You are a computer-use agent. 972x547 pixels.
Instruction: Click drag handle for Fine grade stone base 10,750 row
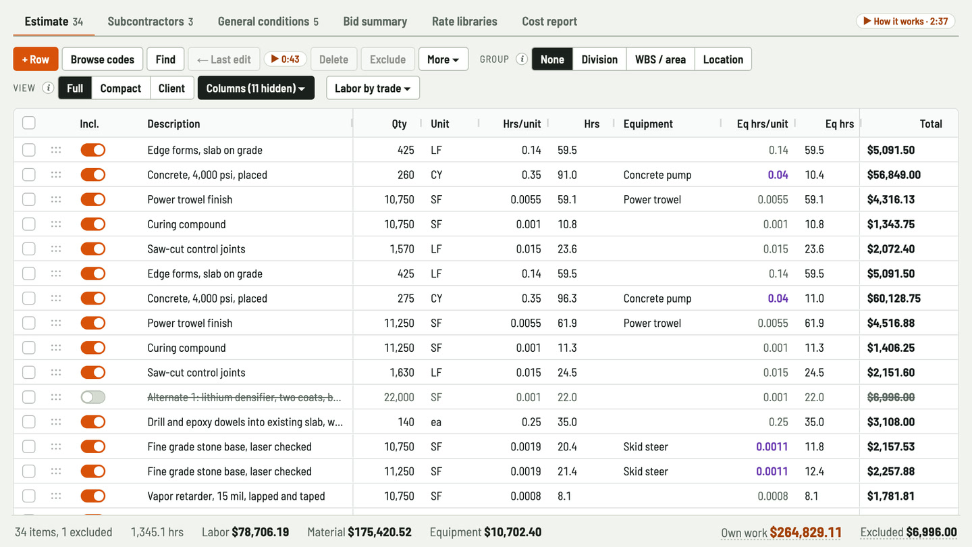(x=56, y=446)
